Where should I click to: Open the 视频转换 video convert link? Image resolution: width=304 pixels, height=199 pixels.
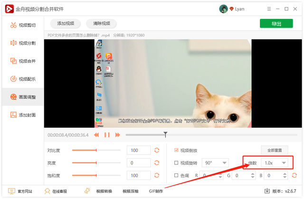pos(104,191)
